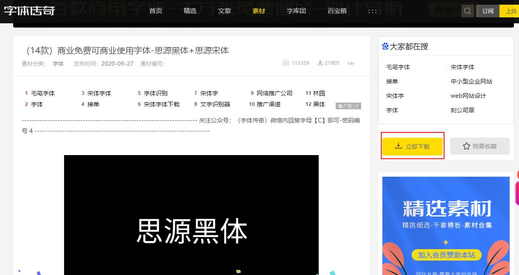Click the download icon inside 立即下载 button
This screenshot has height=275, width=519.
(x=398, y=146)
